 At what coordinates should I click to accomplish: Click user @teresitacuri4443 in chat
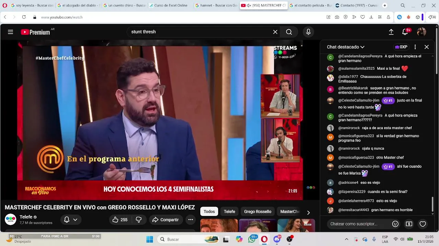tap(354, 210)
